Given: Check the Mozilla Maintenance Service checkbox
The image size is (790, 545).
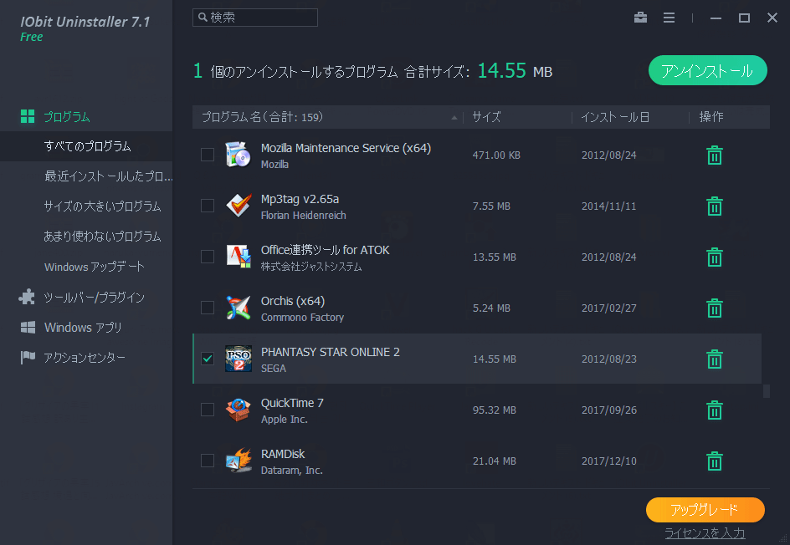Looking at the screenshot, I should (207, 155).
